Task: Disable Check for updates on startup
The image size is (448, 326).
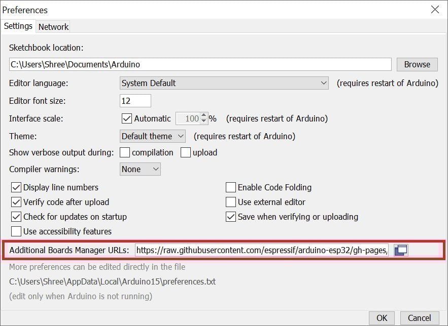Action: pyautogui.click(x=17, y=217)
